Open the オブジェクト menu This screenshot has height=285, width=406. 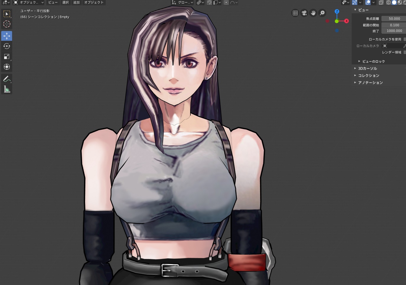click(94, 2)
